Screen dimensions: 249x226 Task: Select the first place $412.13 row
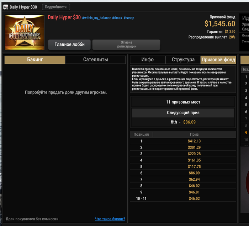pos(183,141)
